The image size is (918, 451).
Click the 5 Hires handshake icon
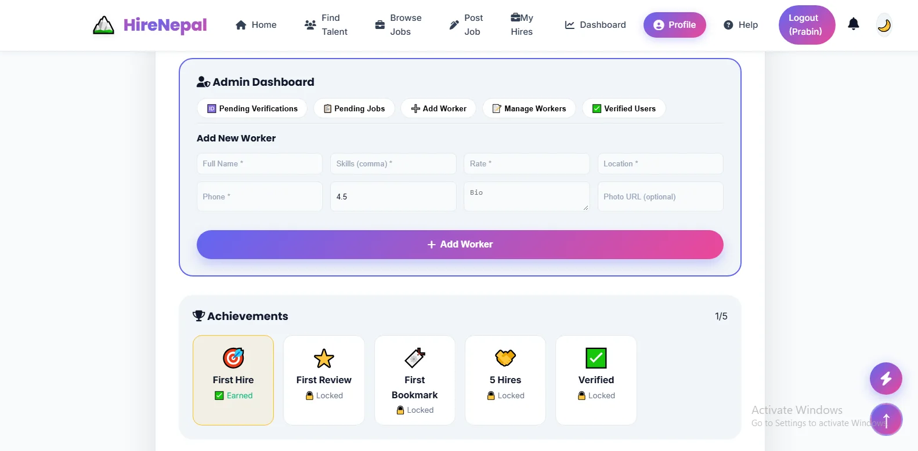tap(505, 358)
